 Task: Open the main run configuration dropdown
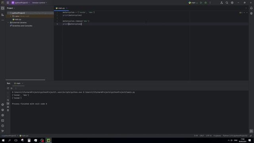coord(193,3)
